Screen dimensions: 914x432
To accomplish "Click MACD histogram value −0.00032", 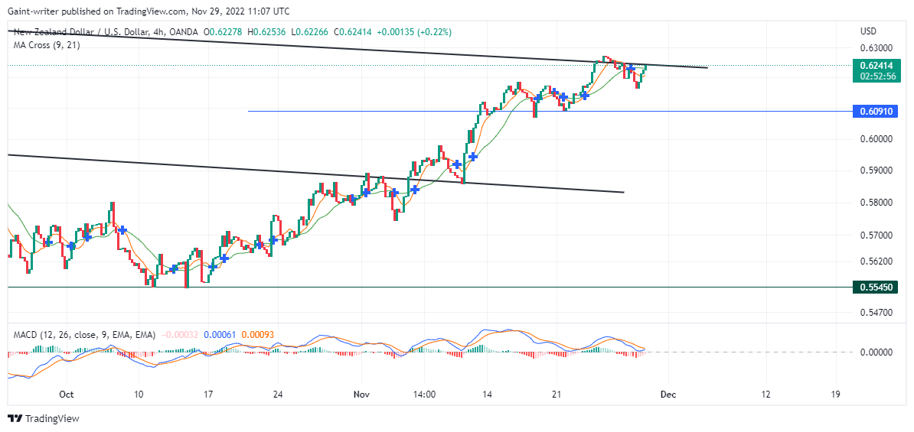I will [179, 335].
